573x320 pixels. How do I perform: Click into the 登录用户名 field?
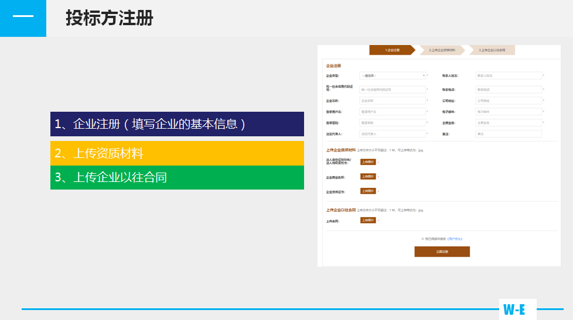[392, 112]
